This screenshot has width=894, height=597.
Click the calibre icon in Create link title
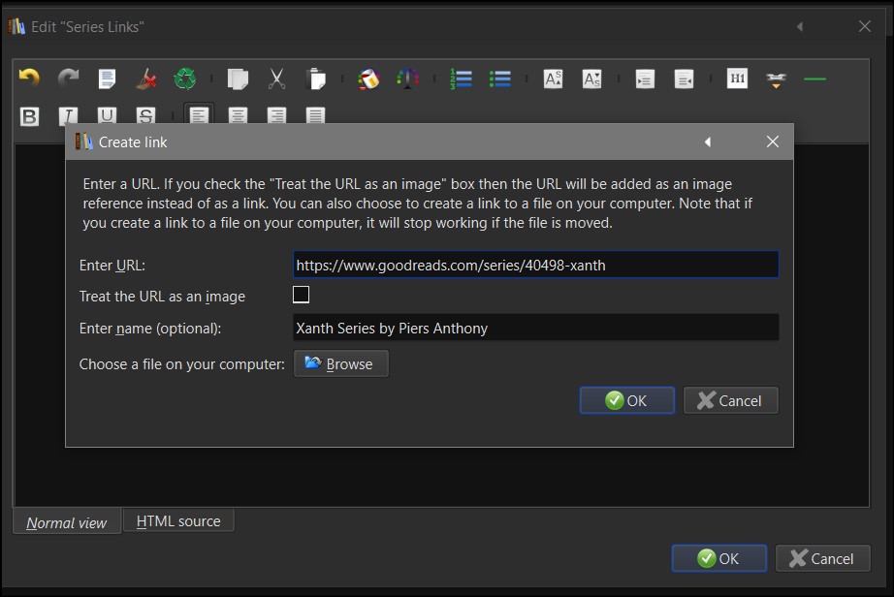[x=83, y=141]
